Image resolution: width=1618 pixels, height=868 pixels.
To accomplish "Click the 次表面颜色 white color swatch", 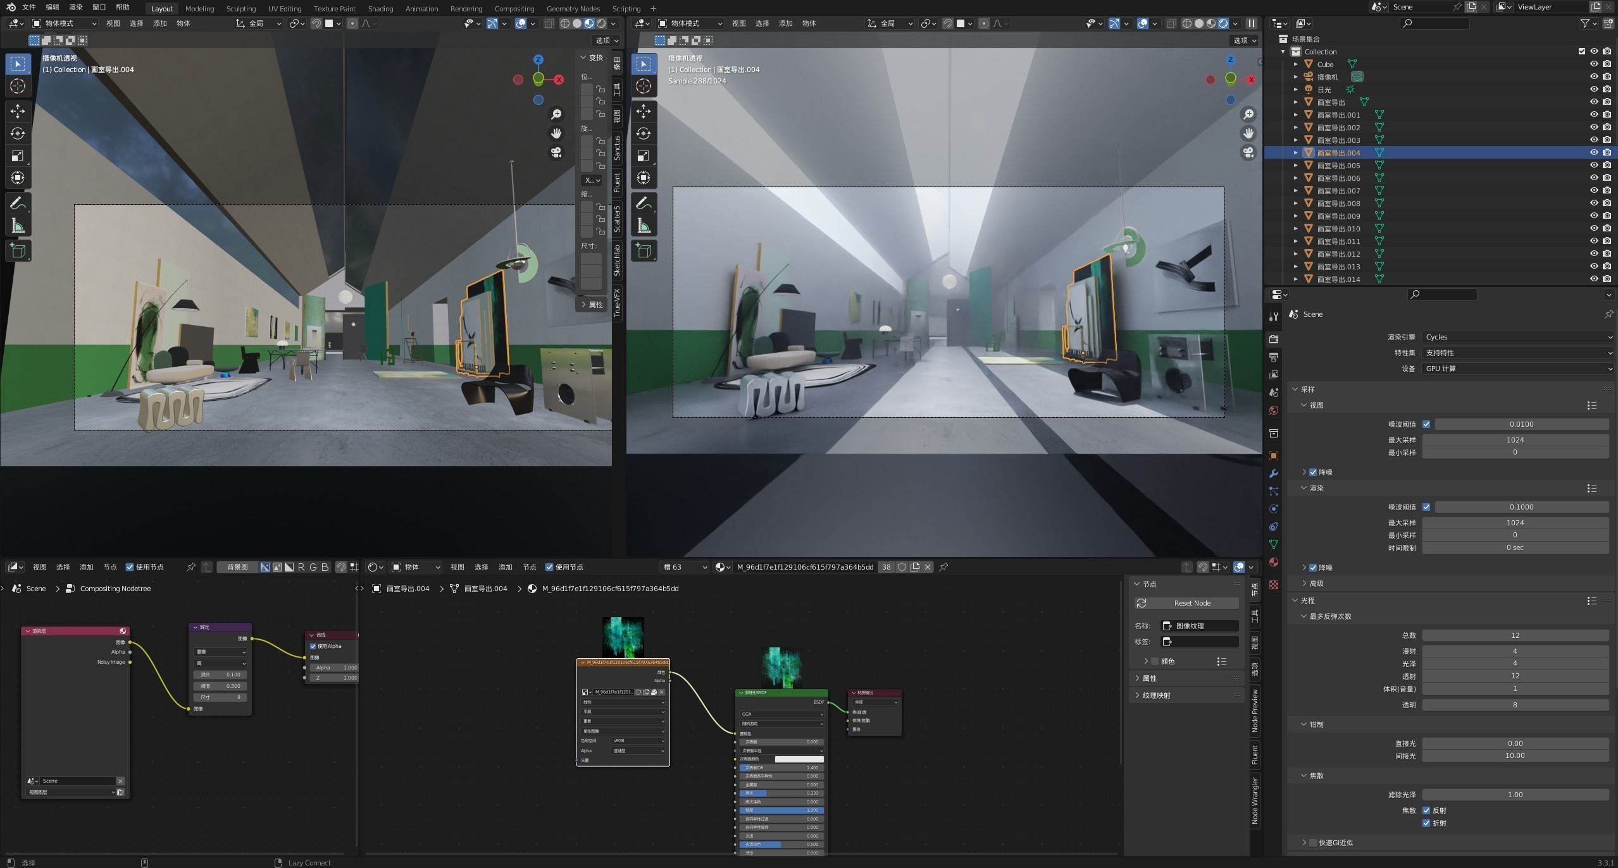I will tap(799, 759).
